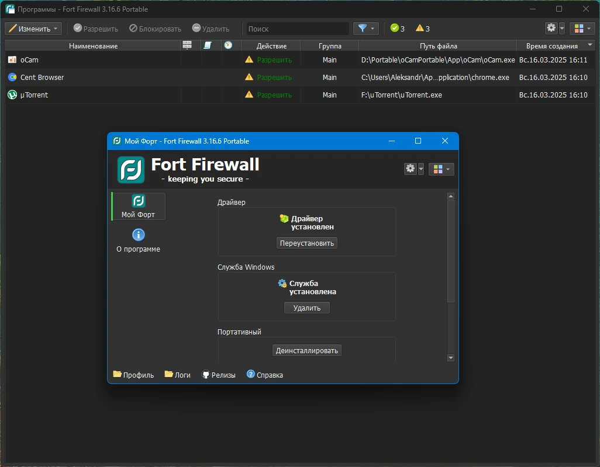The image size is (600, 467).
Task: Sort by Действие column header
Action: 271,46
